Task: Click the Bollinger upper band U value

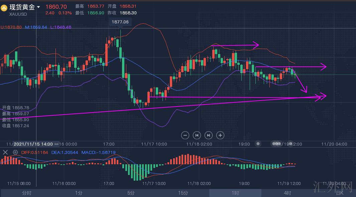Action: [x=11, y=27]
